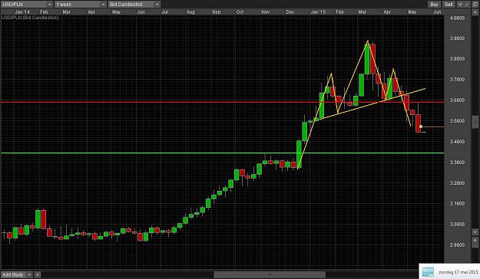Open the 1 week timeframe dropdown
The image size is (480, 279).
tap(81, 5)
